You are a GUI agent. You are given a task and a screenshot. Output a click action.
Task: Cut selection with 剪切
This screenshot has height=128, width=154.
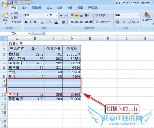tap(14, 13)
